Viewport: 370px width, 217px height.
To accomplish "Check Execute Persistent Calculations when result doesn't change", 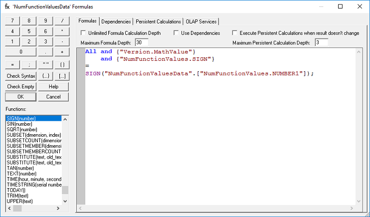I will pos(235,33).
